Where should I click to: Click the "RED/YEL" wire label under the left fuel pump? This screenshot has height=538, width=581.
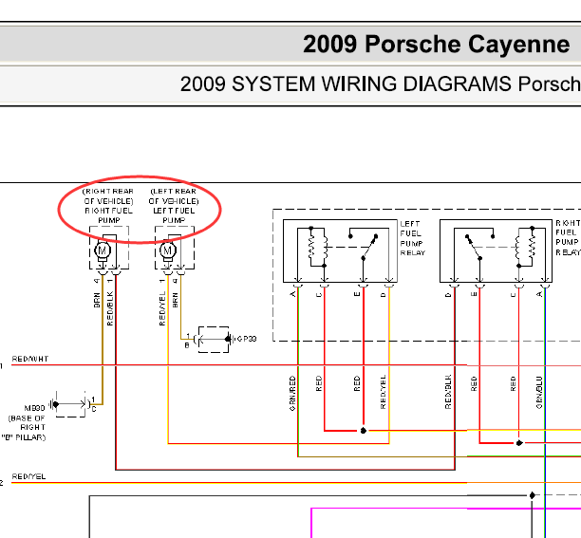point(162,308)
